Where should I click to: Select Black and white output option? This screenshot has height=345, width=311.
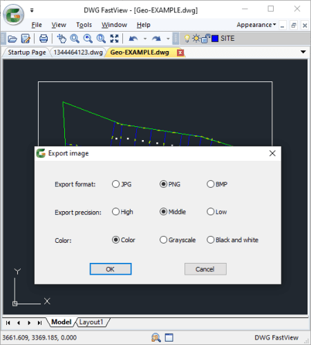click(x=232, y=240)
